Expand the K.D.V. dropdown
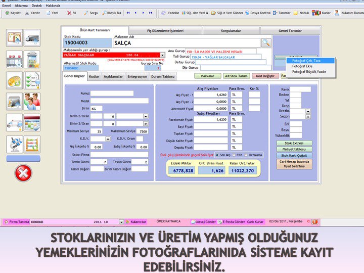 [108, 139]
